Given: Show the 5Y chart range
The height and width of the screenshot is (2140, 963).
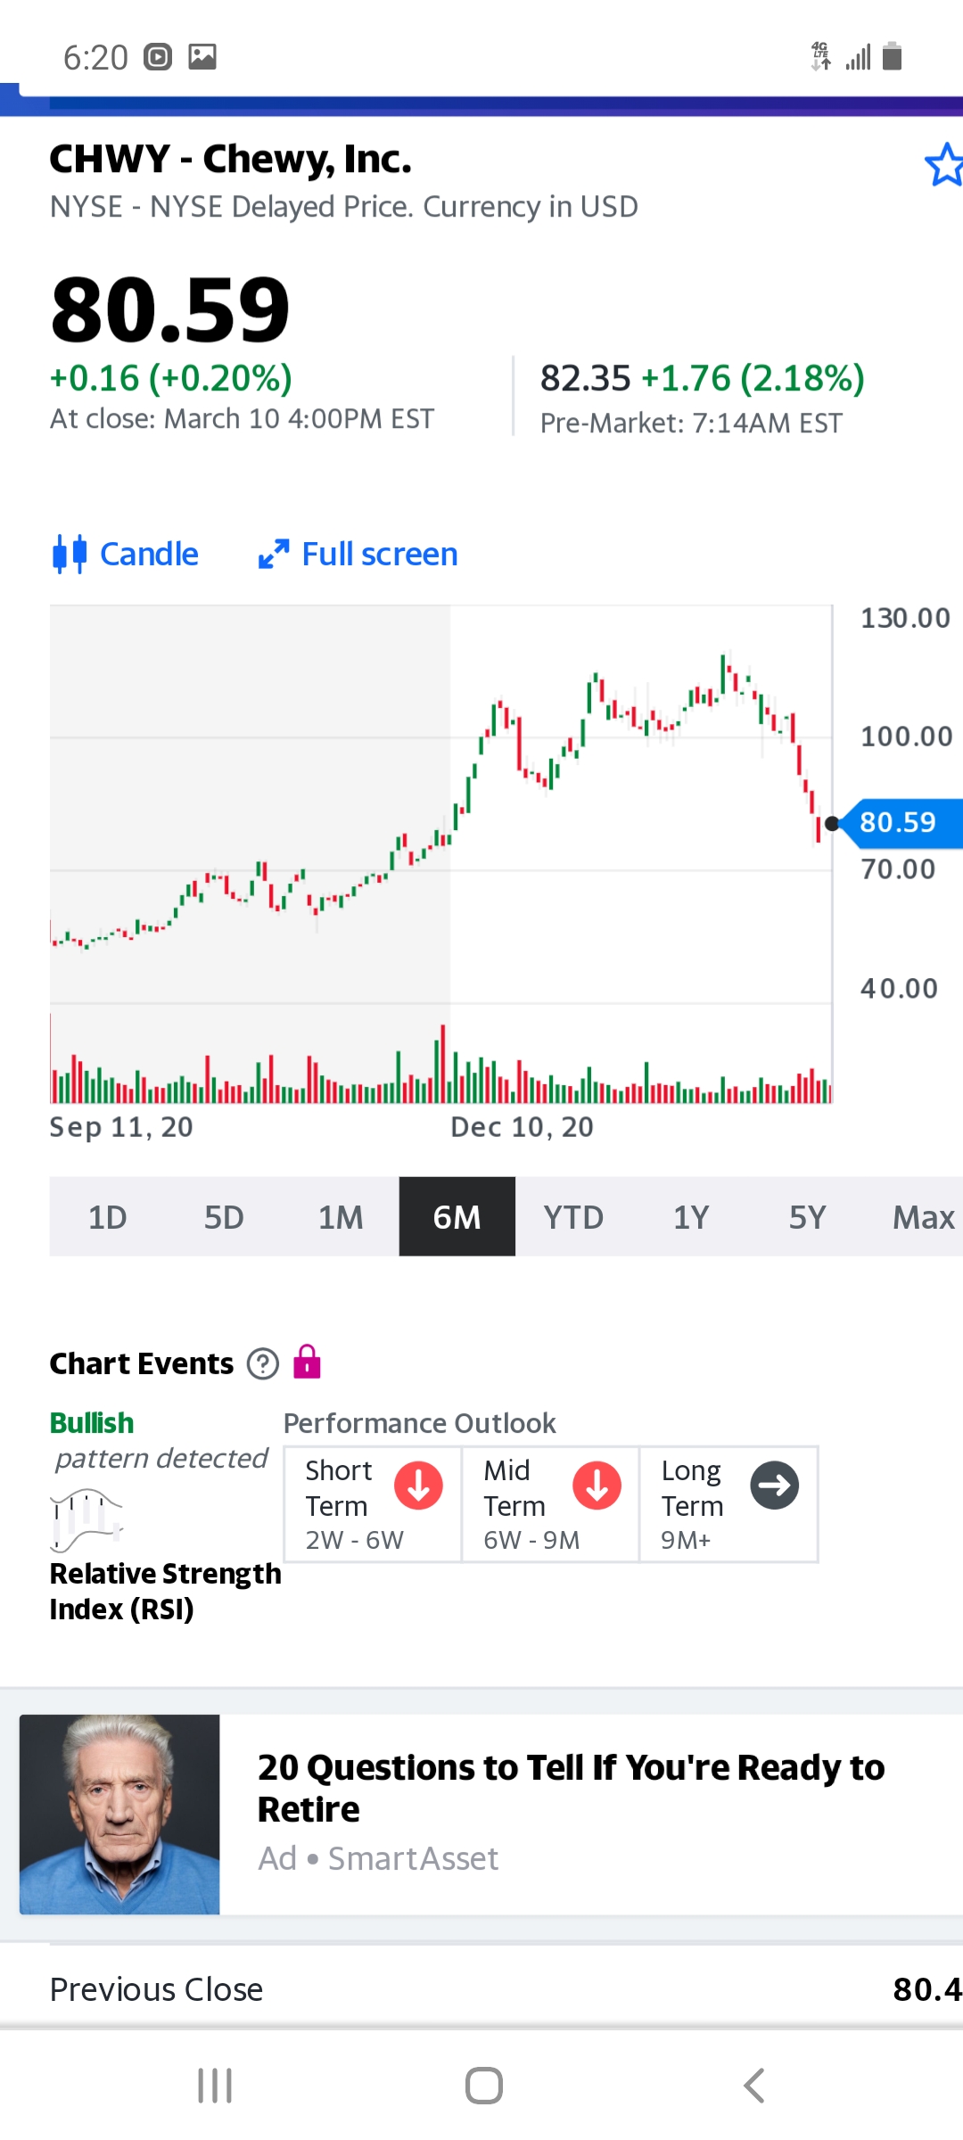Looking at the screenshot, I should [x=807, y=1217].
